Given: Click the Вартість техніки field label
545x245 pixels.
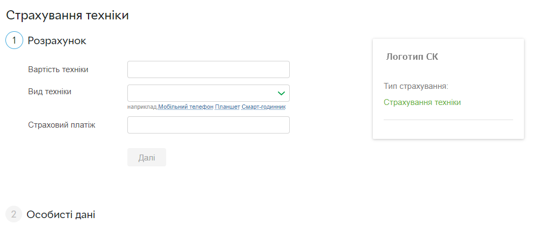Looking at the screenshot, I should [x=58, y=69].
